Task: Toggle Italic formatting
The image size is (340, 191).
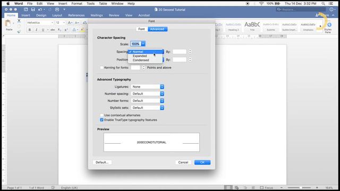Action: pos(37,30)
